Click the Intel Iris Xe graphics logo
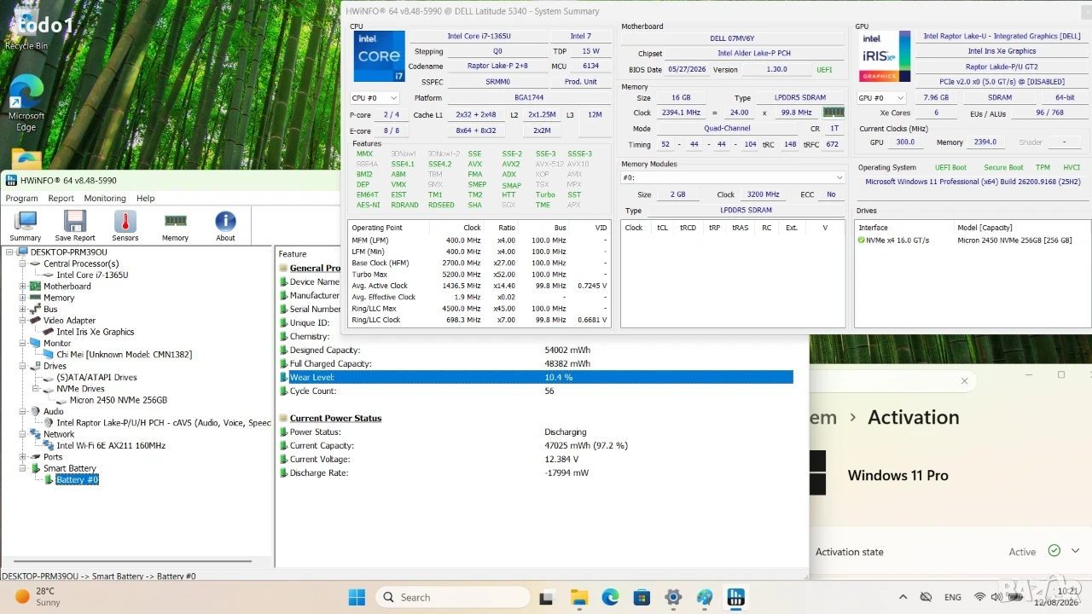Screen dimensions: 1092x614 click(885, 56)
